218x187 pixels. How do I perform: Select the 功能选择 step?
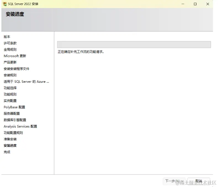pyautogui.click(x=10, y=88)
